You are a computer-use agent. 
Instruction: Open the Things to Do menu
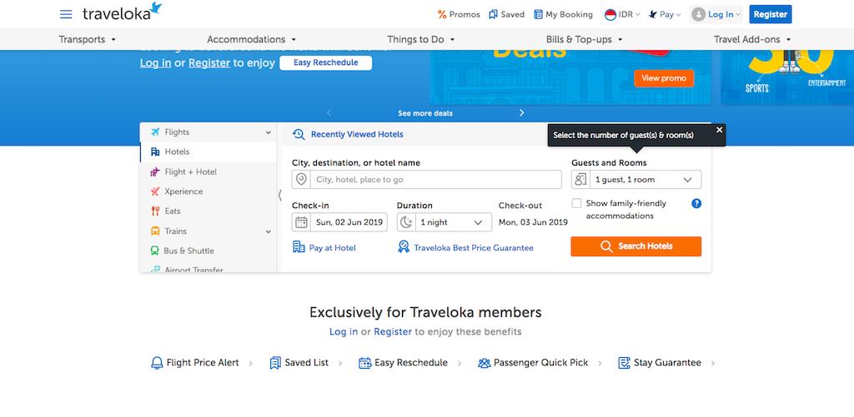click(x=420, y=39)
